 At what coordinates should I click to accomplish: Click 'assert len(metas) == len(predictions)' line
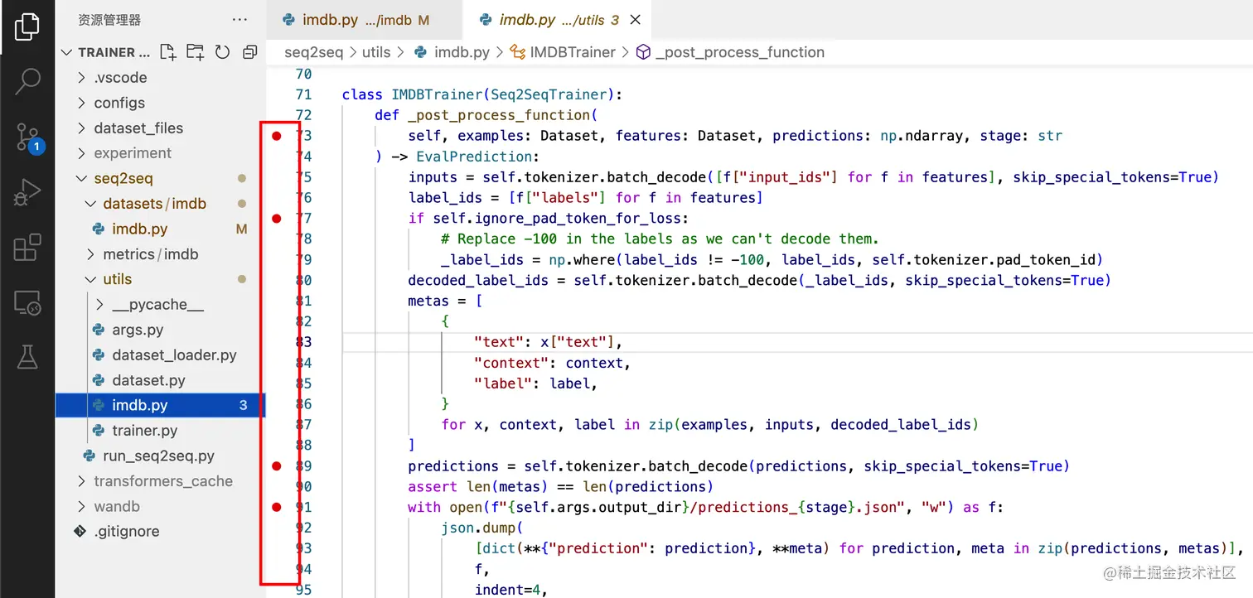click(x=560, y=487)
